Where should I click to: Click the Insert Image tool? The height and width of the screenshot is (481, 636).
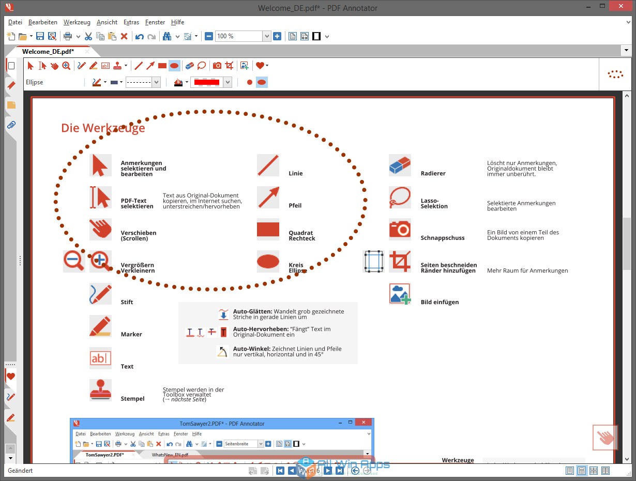[245, 66]
